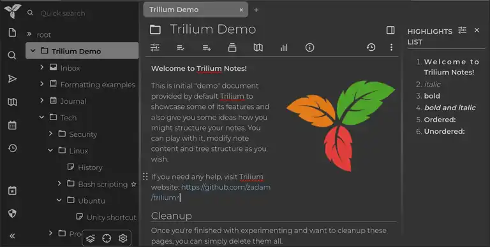
Task: Open note actions three-dot menu
Action: pyautogui.click(x=391, y=47)
